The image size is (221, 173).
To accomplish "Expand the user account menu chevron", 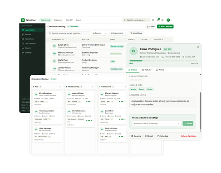I will coord(172,20).
